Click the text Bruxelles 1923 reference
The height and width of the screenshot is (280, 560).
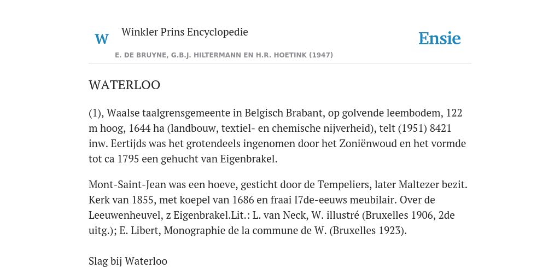(368, 231)
